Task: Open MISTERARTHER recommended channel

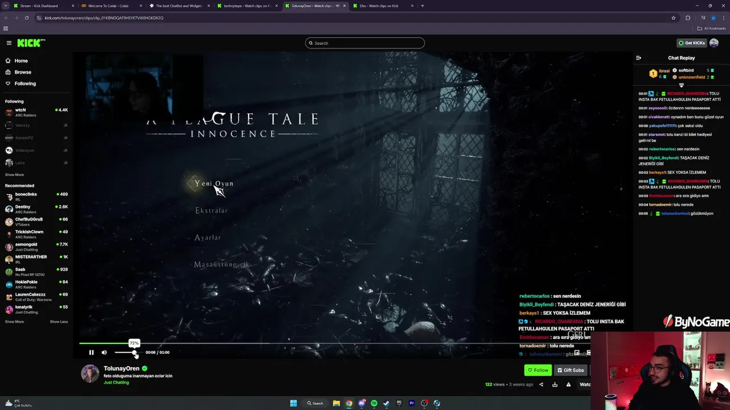Action: (36, 259)
